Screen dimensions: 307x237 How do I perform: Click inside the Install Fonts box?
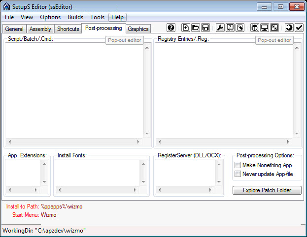tap(97, 173)
